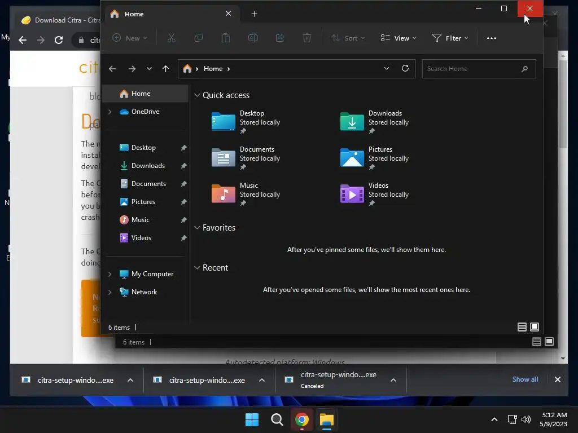Expand My Computer in navigation pane

[x=110, y=274]
